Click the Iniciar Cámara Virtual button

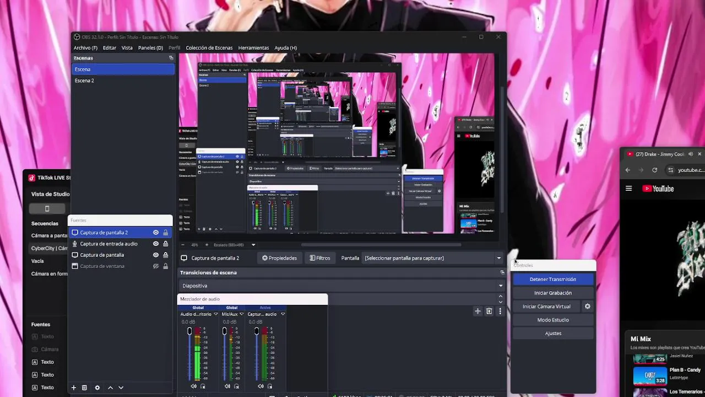547,307
